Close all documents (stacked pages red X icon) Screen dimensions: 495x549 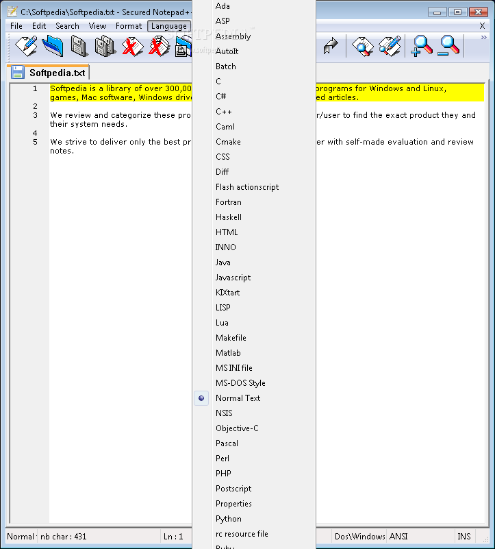click(159, 46)
